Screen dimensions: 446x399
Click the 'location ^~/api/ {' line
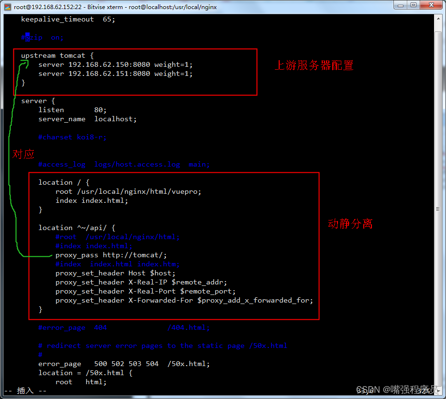click(77, 228)
